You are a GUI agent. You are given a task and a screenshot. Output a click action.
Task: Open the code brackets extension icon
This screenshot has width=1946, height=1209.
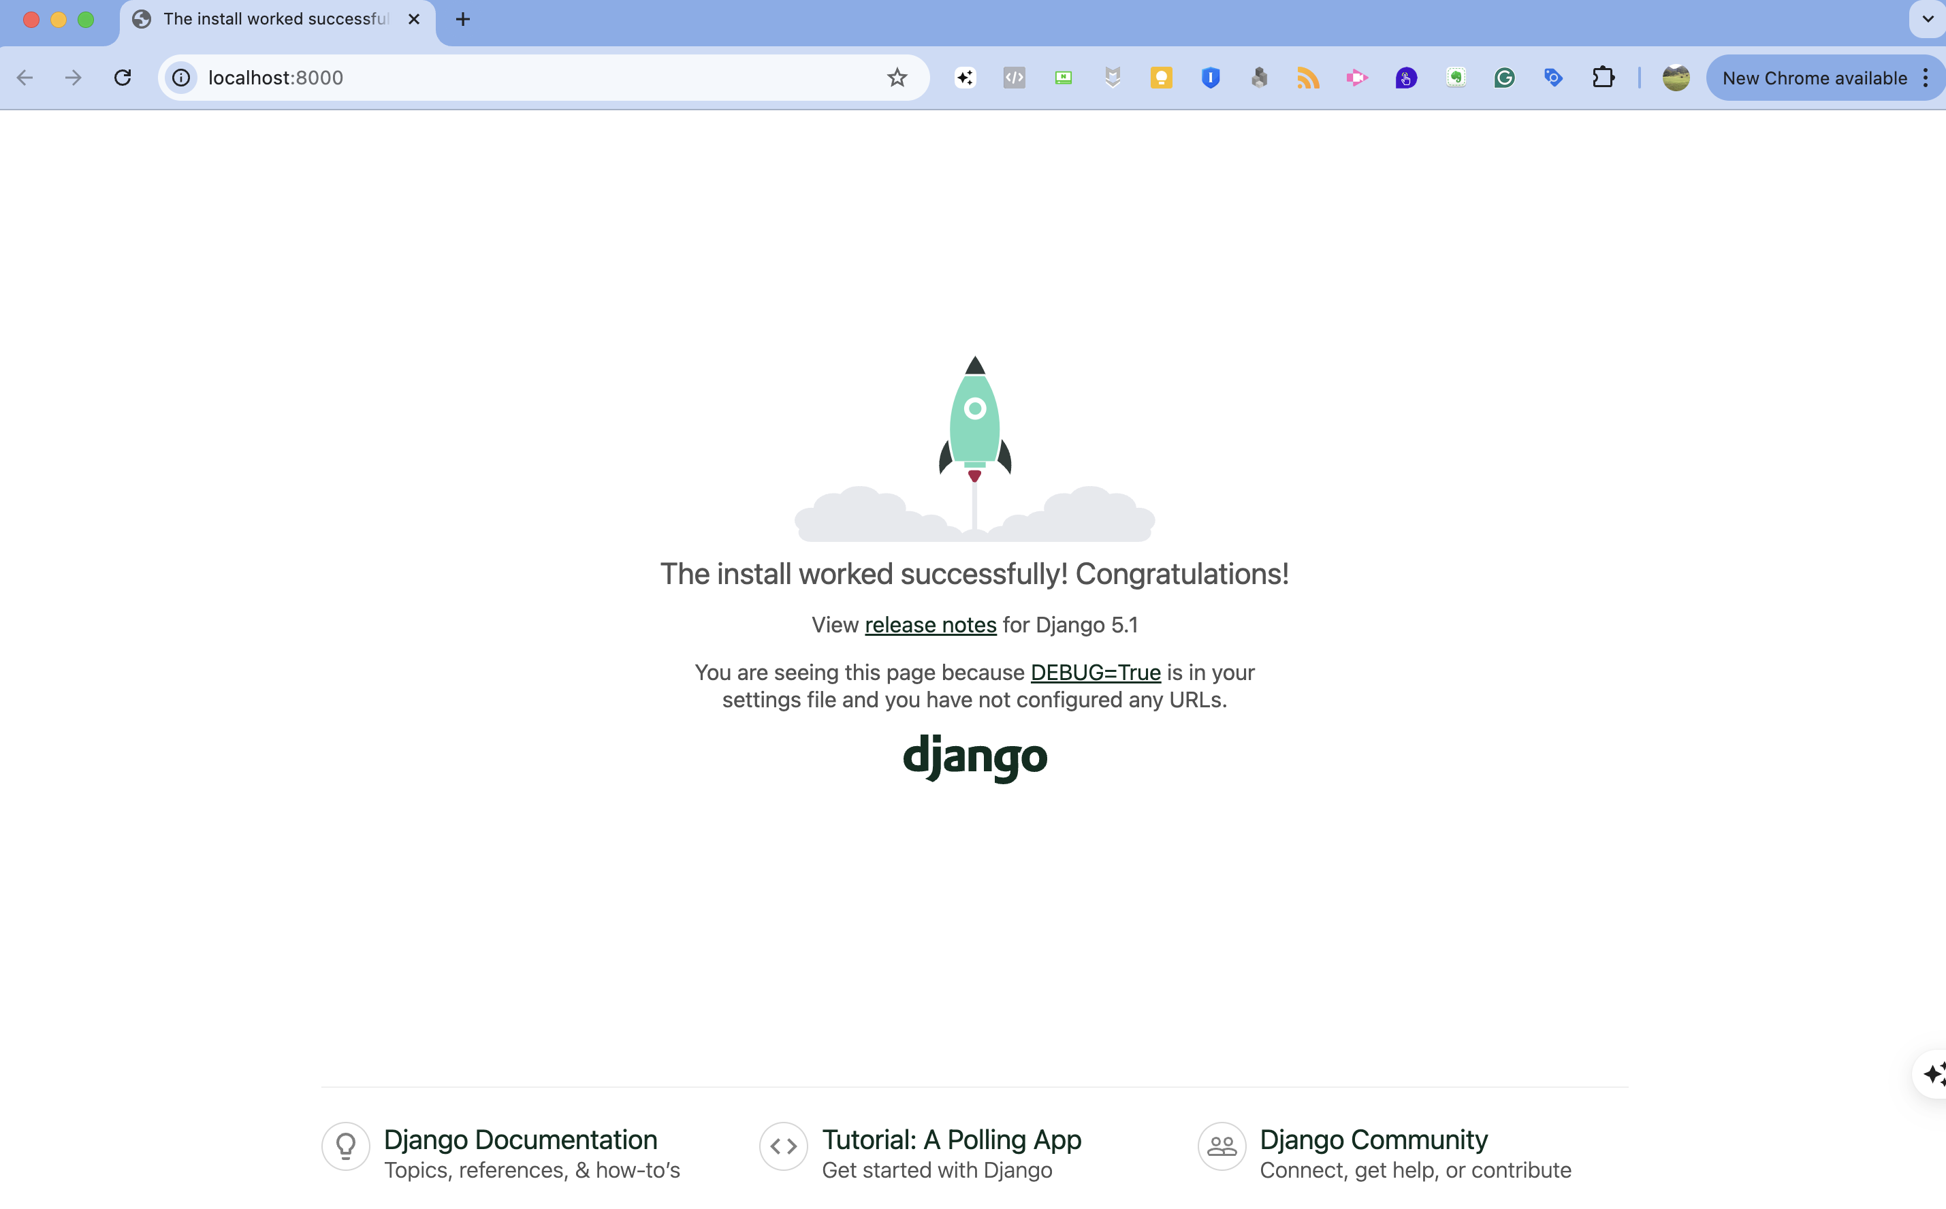point(1014,78)
